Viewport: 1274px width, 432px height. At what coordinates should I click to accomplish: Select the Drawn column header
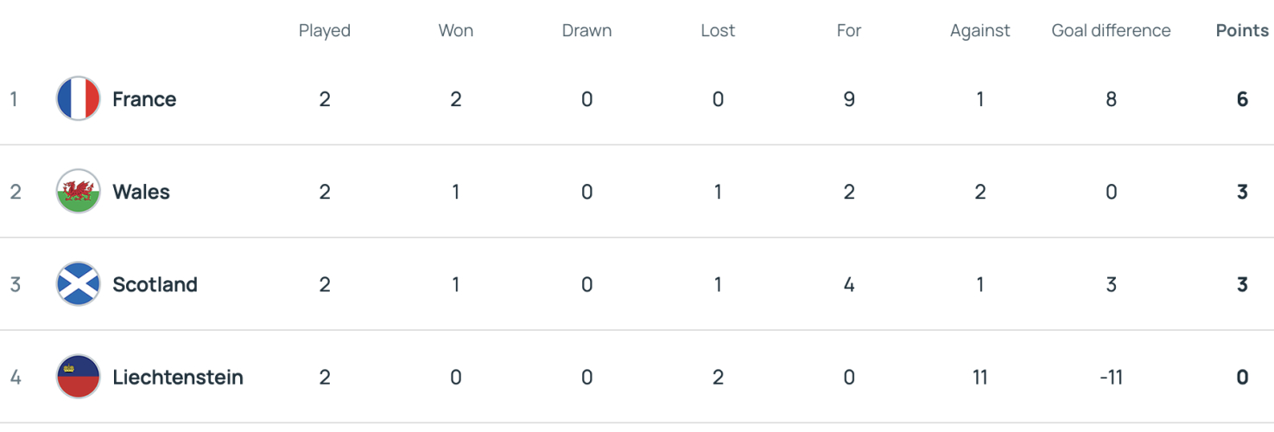[x=586, y=30]
